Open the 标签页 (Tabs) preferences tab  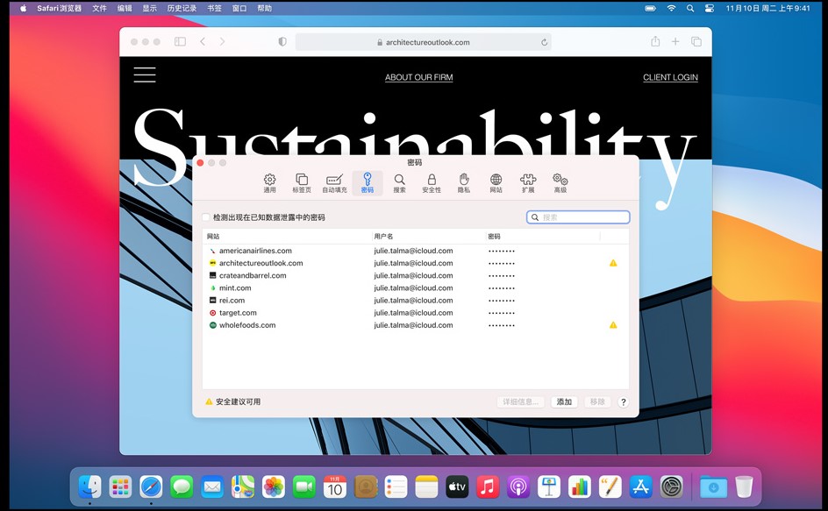pyautogui.click(x=302, y=182)
